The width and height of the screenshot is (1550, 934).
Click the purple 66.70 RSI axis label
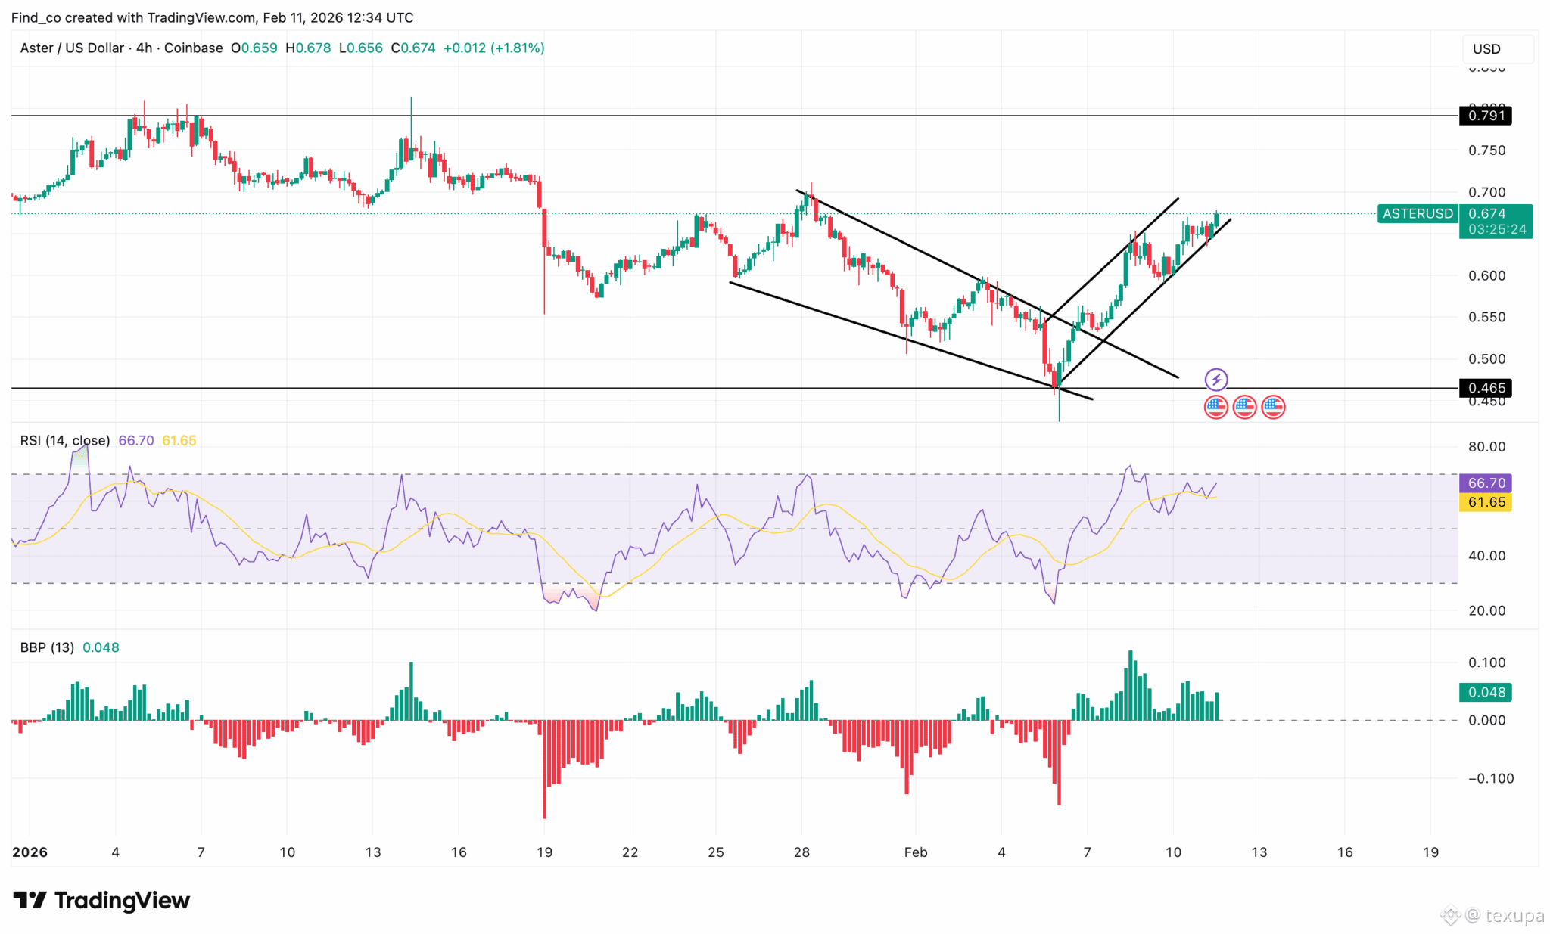pyautogui.click(x=1486, y=483)
